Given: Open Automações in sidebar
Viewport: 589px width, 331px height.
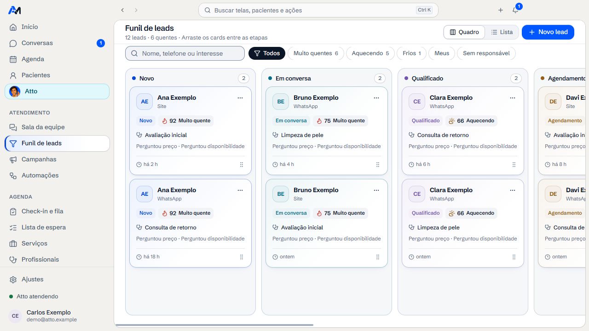Looking at the screenshot, I should [57, 176].
